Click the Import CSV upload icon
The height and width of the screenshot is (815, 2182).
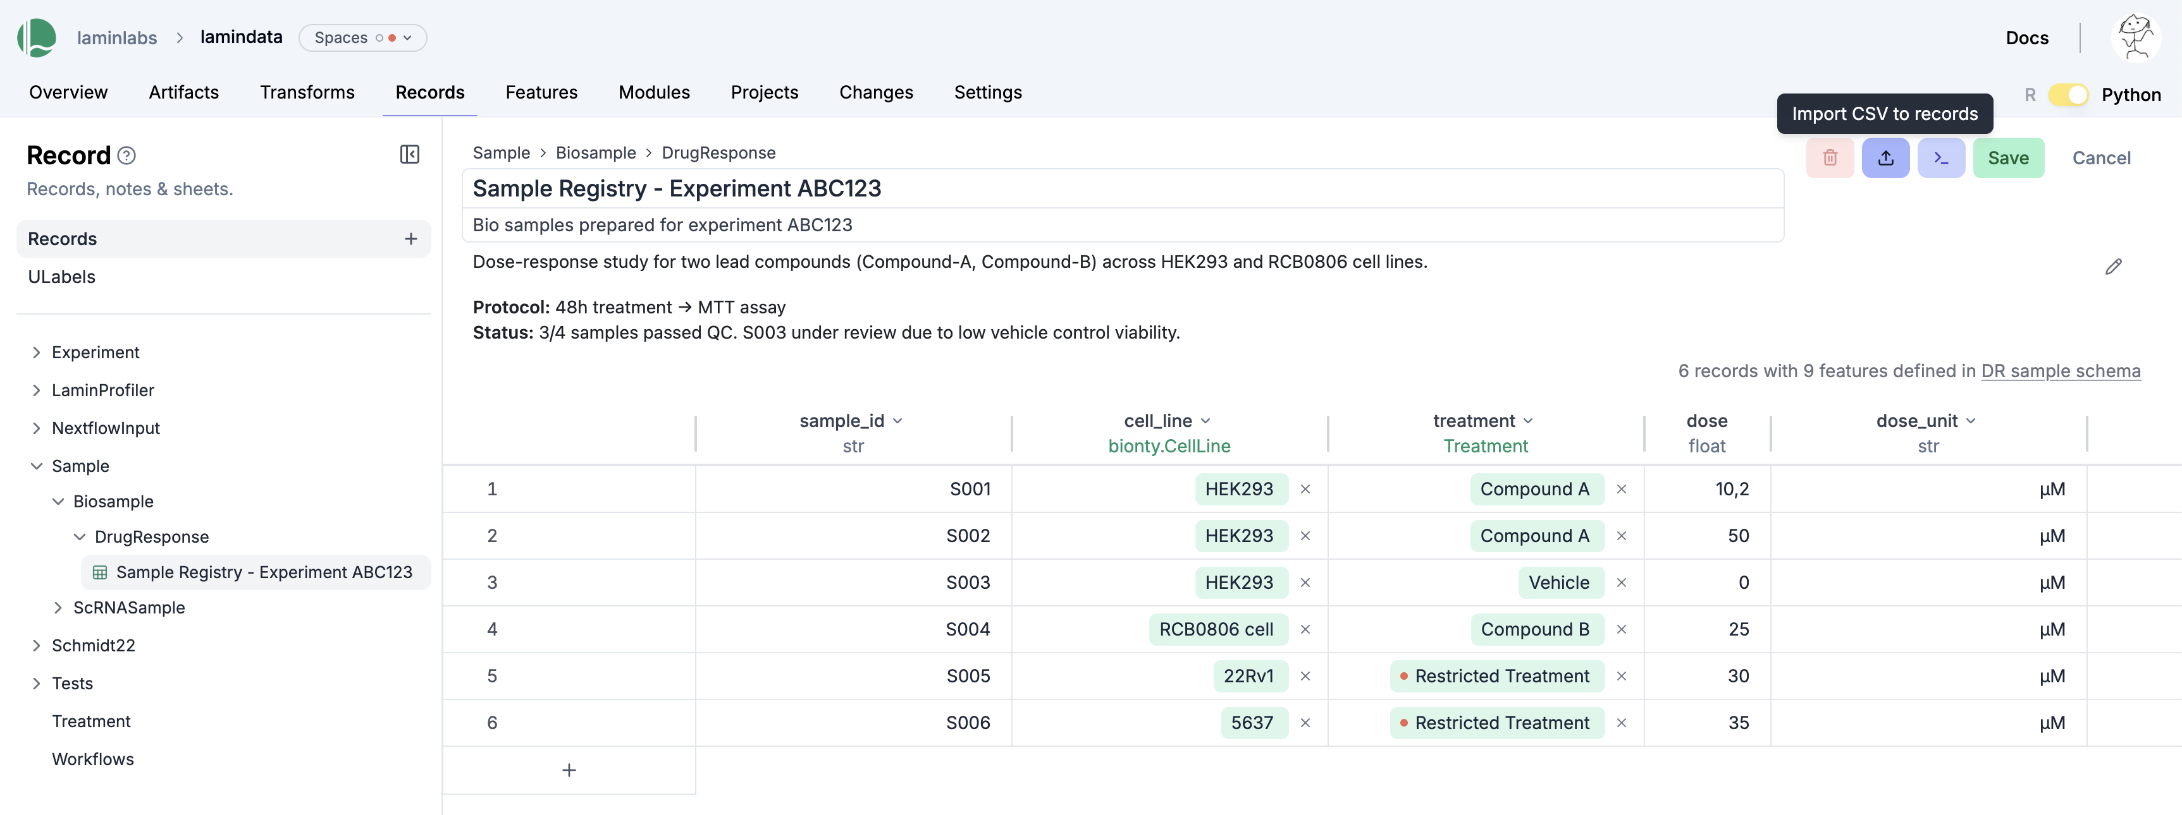point(1885,158)
